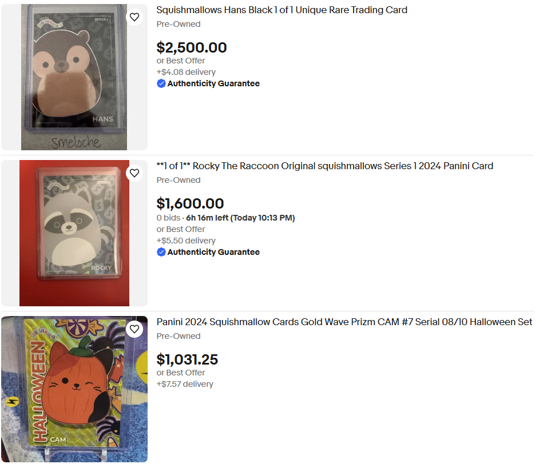Open the Squishmallows Hans Black 1 of 1 listing title
Viewport: 555px width, 464px height.
[x=282, y=10]
